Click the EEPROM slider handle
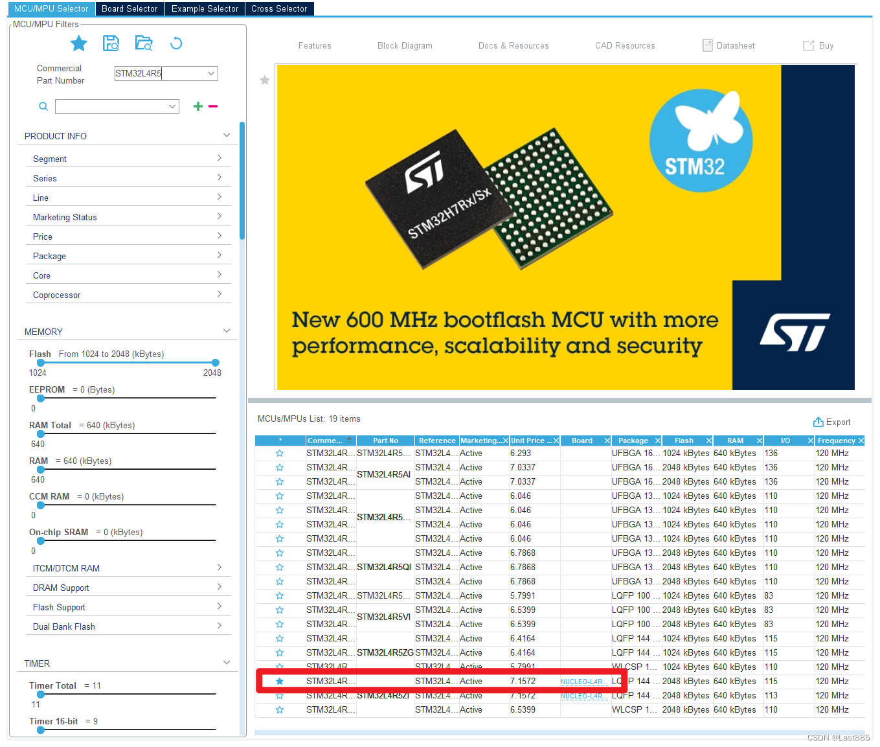 tap(41, 398)
